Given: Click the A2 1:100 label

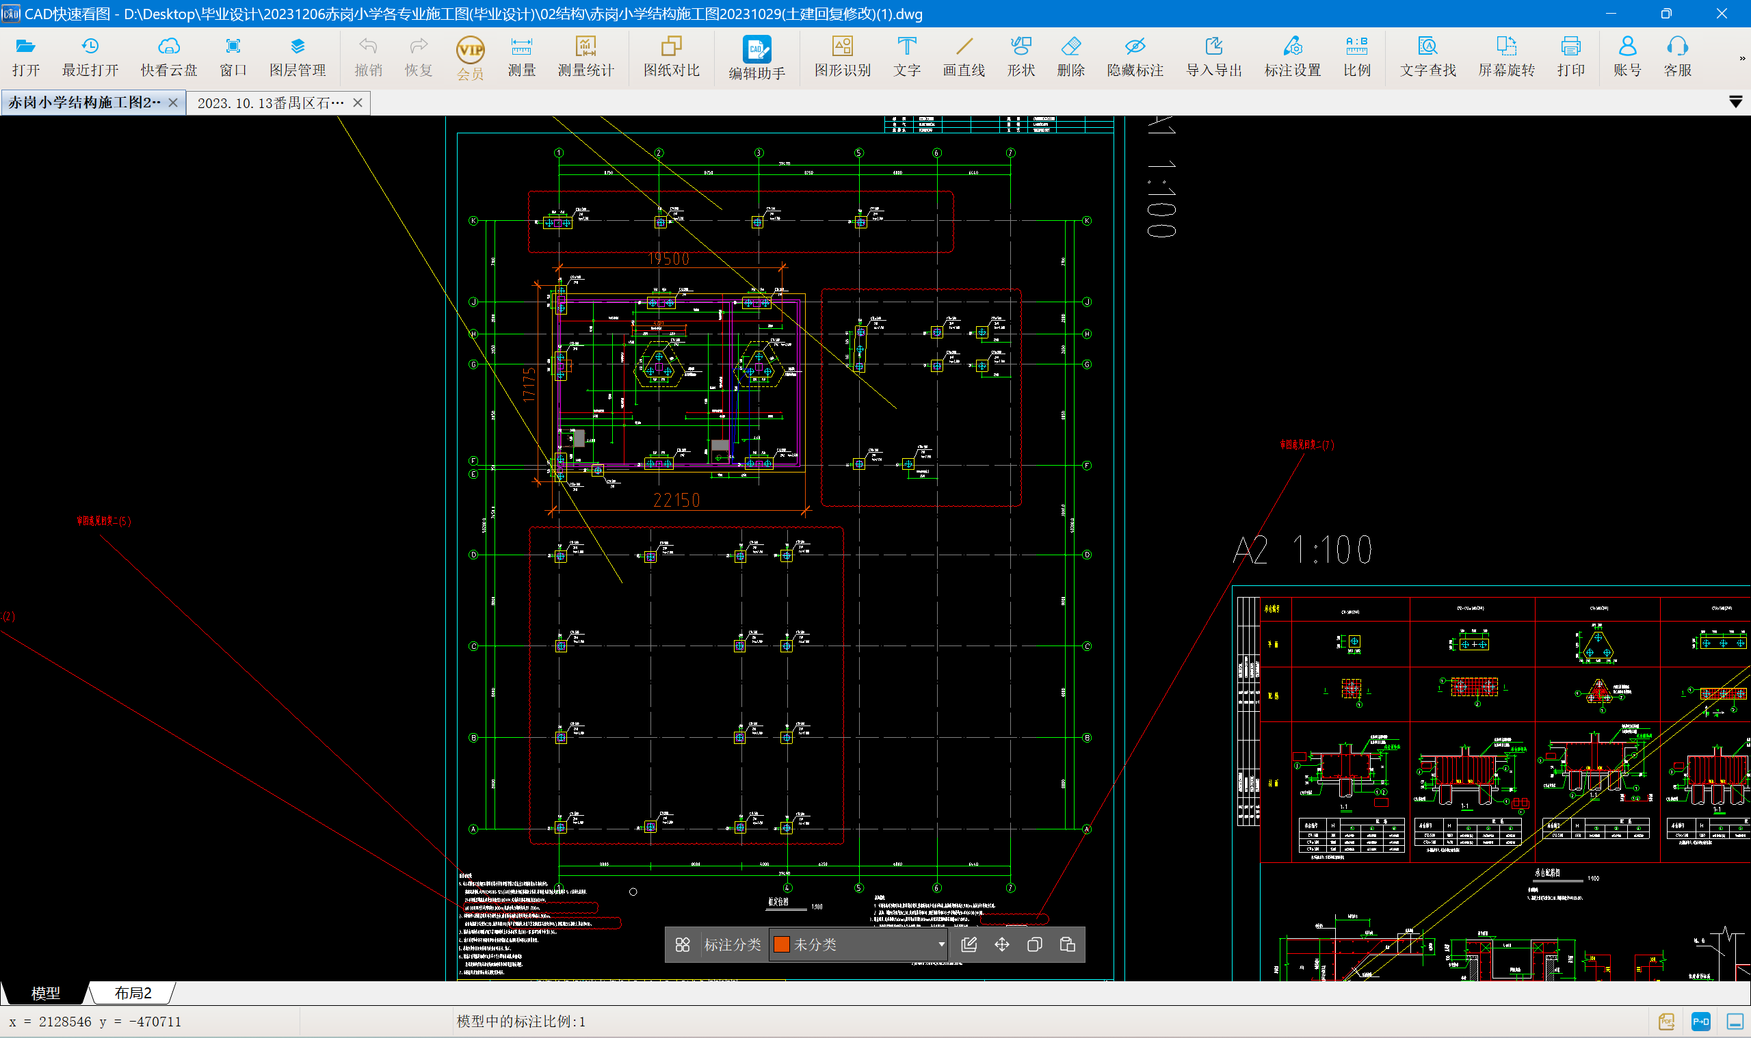Looking at the screenshot, I should pos(1302,550).
